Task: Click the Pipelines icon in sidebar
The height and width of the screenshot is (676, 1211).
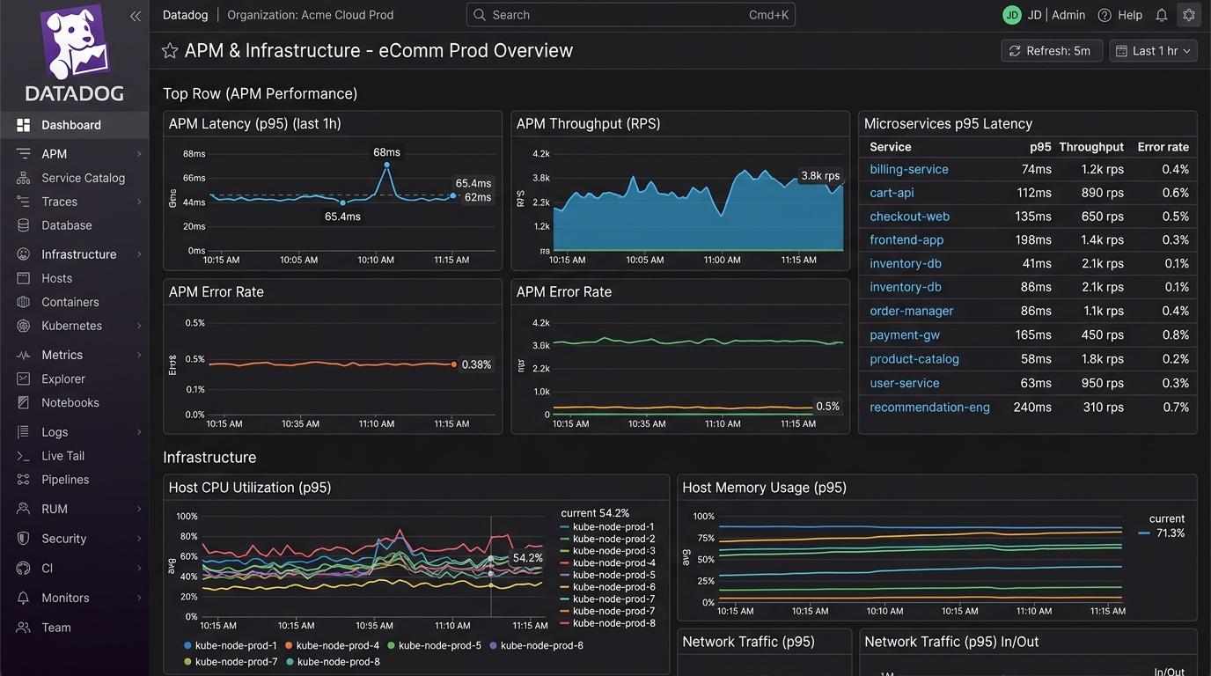Action: click(x=24, y=480)
